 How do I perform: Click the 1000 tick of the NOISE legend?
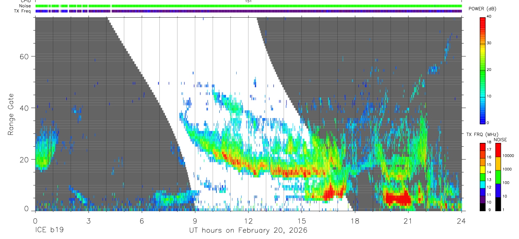tap(507, 169)
